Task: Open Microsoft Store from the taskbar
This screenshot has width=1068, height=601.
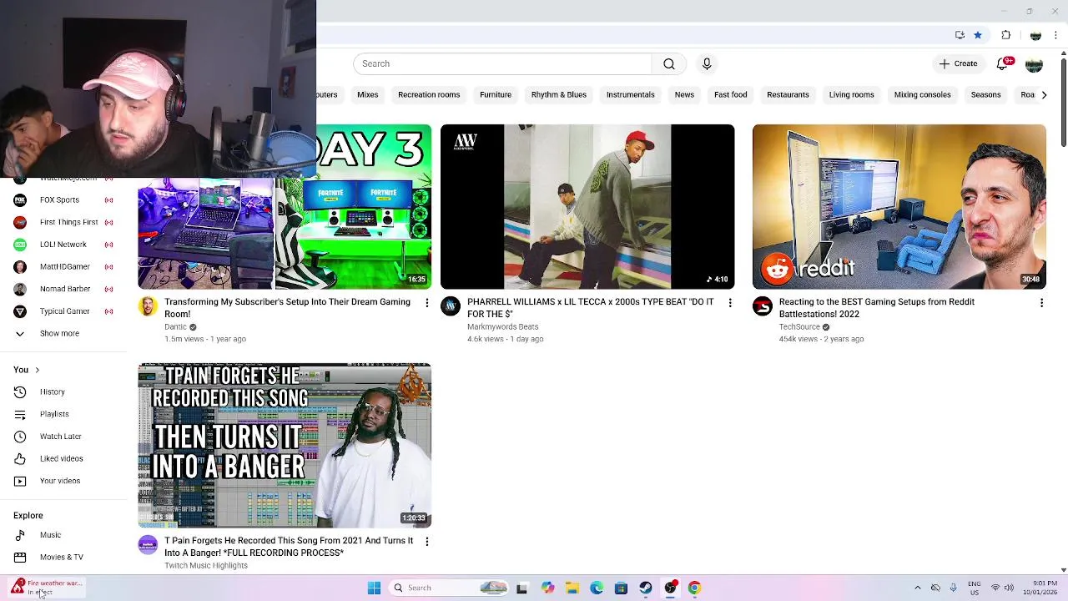Action: coord(621,588)
